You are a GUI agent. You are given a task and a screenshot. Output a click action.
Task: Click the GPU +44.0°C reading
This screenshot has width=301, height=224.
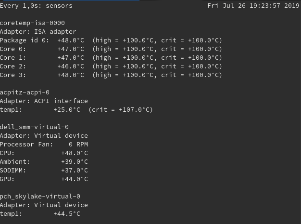pyautogui.click(x=75, y=179)
